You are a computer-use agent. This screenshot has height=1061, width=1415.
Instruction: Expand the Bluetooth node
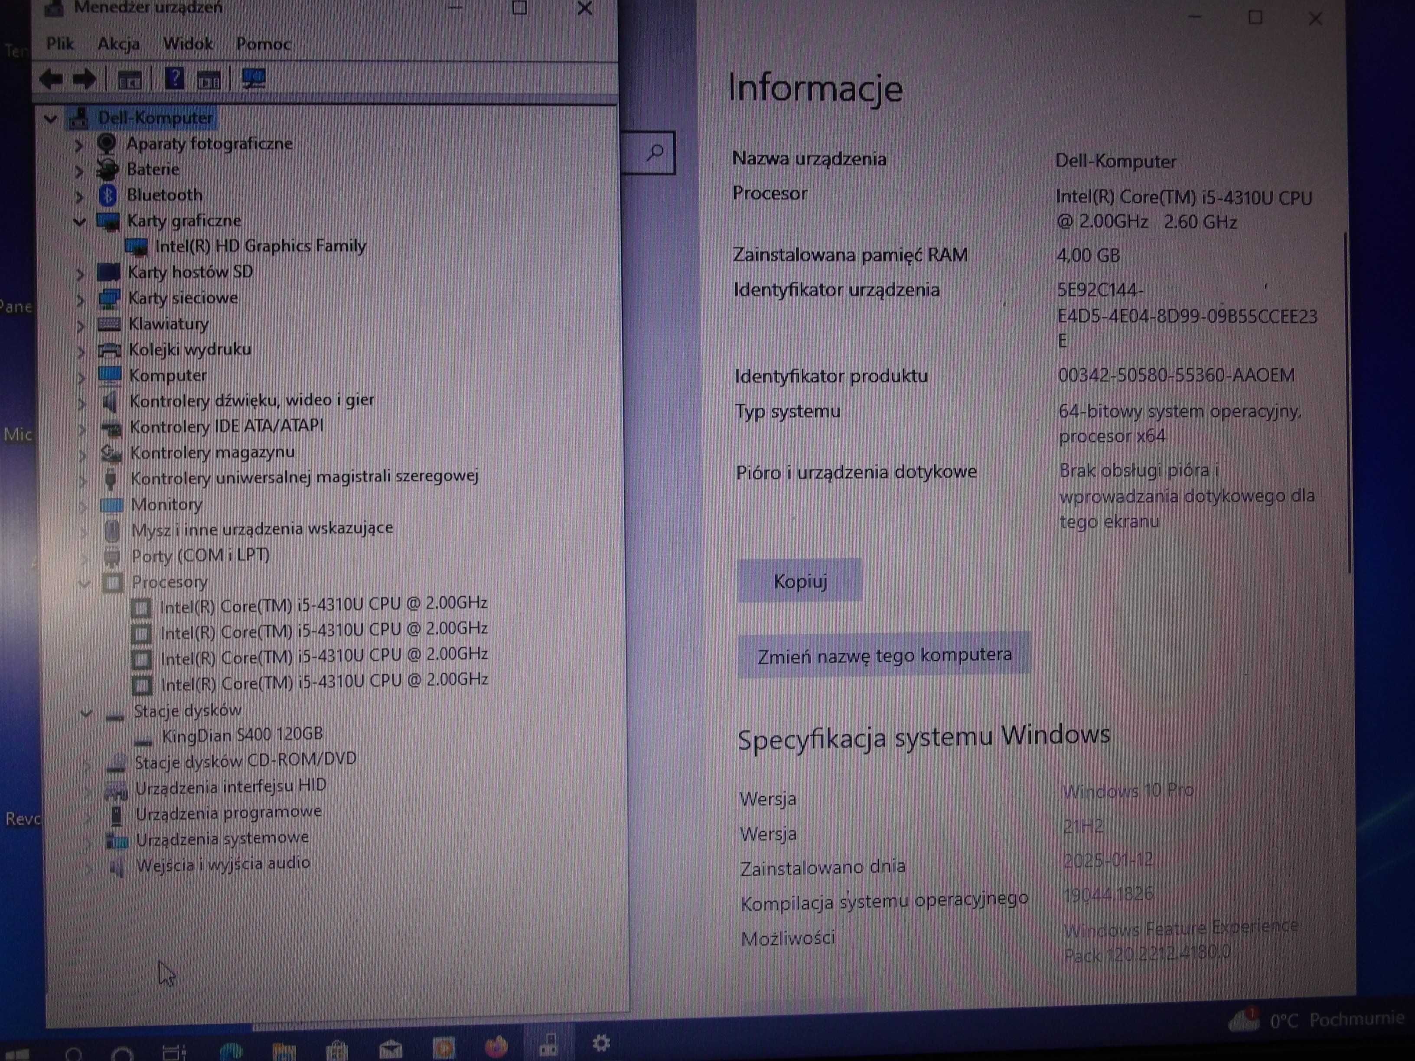(79, 196)
